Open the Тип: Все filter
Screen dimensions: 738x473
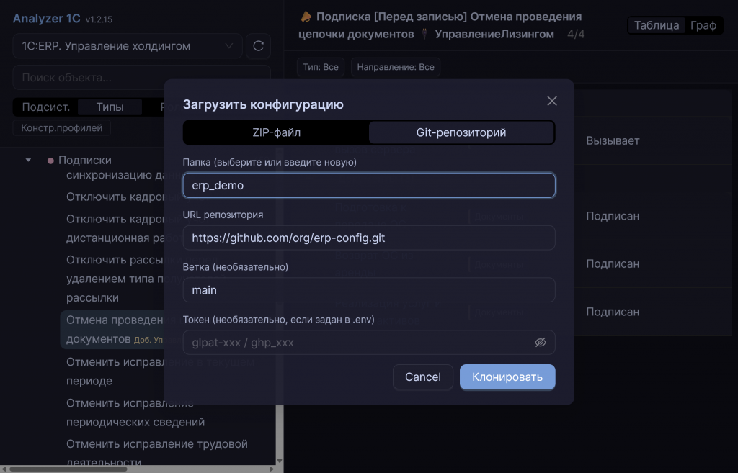[x=321, y=67]
